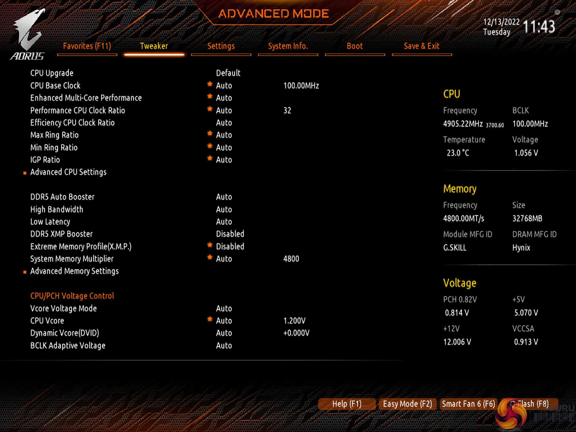This screenshot has width=576, height=432.
Task: Expand the Advanced CPU Settings submenu
Action: point(68,172)
